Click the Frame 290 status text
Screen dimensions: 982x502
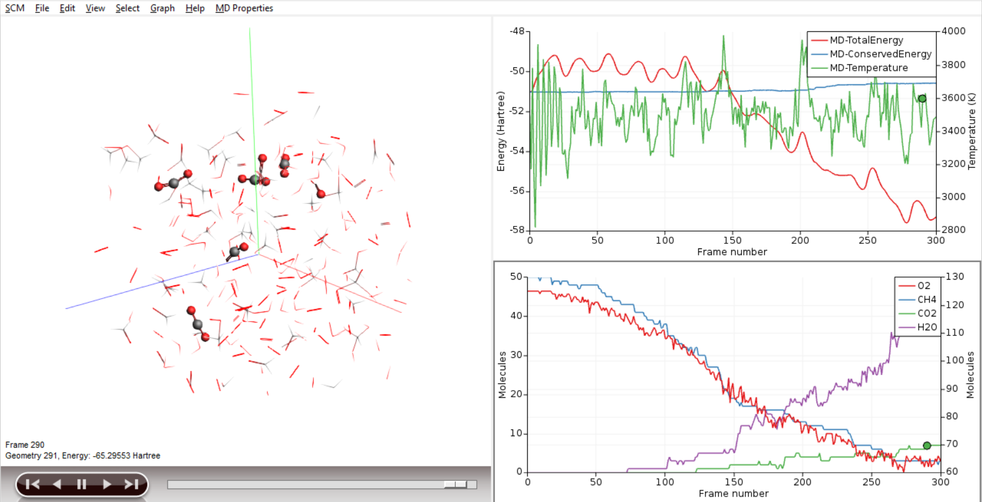(x=25, y=445)
